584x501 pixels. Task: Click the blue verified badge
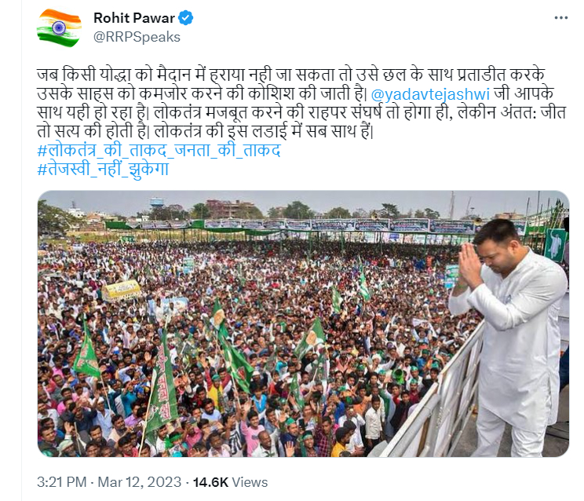tap(185, 18)
